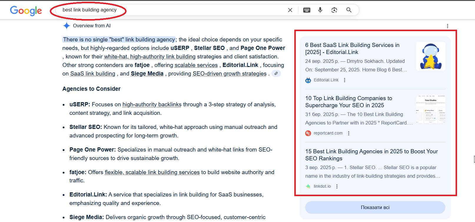Open "6 Best SaaS Link Building Services" result
The image size is (475, 222).
(x=352, y=48)
